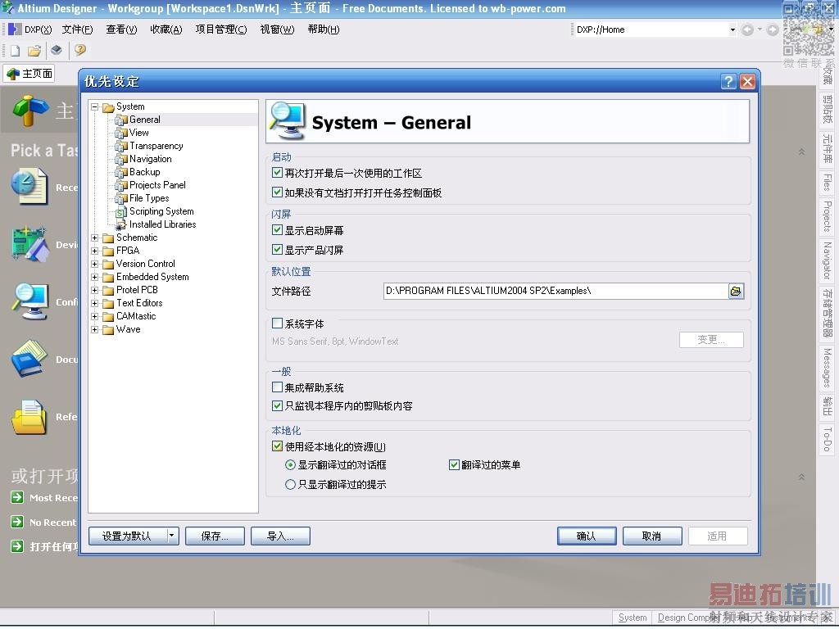Open the 查看(V) menu
839x629 pixels.
121,29
